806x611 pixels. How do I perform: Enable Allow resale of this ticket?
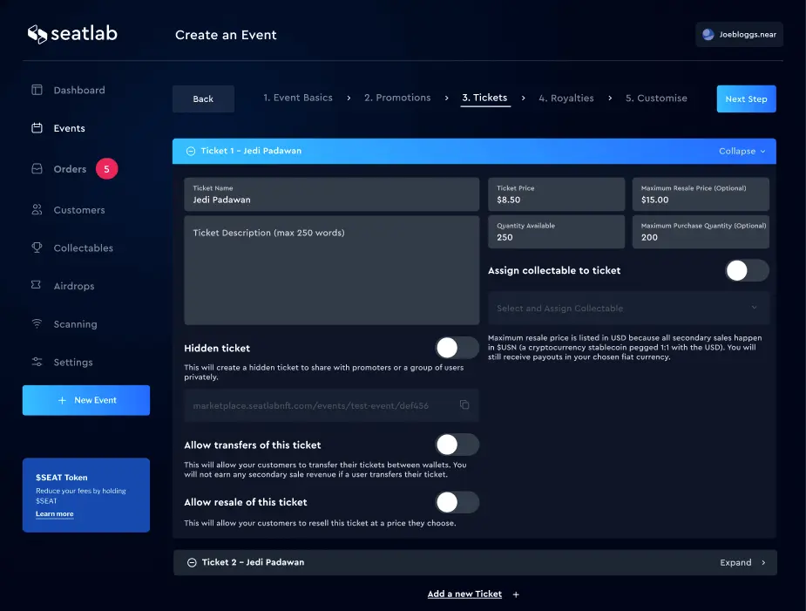[x=457, y=502]
